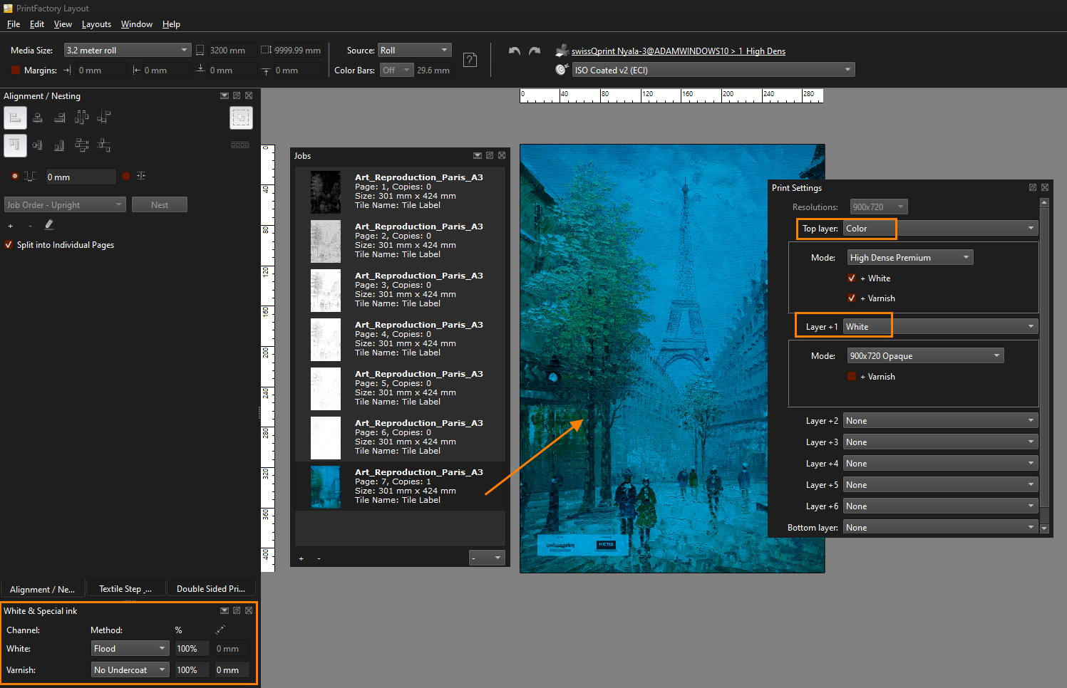This screenshot has width=1067, height=688.
Task: Float the White & Special ink panel
Action: pyautogui.click(x=237, y=610)
